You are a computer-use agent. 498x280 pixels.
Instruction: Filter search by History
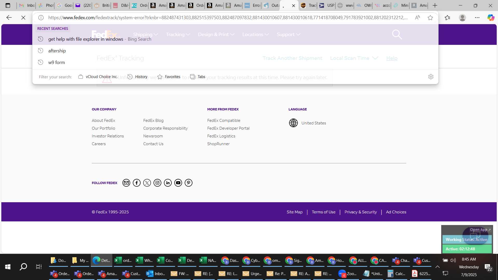point(137,77)
